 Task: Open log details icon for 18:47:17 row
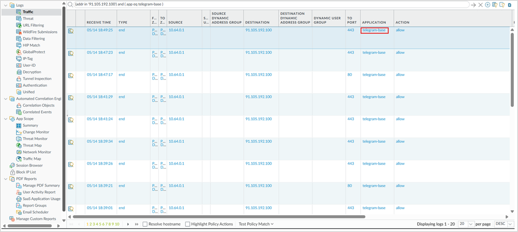click(71, 75)
